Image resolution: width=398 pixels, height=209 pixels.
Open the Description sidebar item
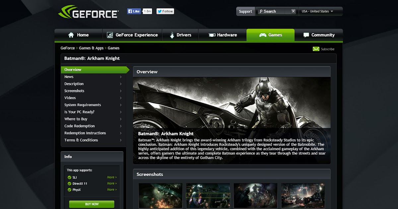point(93,84)
